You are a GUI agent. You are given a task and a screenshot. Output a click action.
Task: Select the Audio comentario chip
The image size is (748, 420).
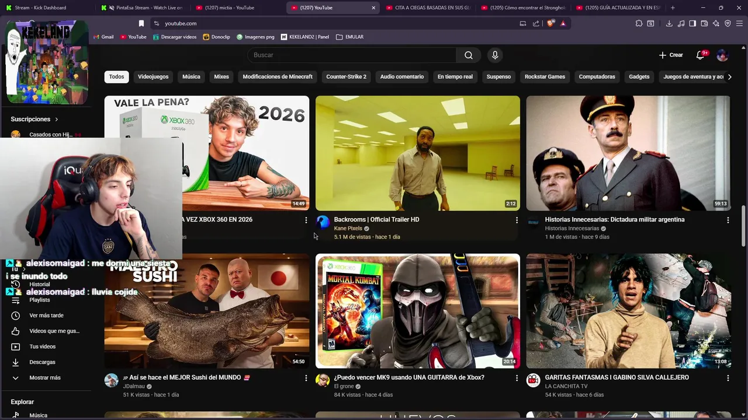[402, 76]
